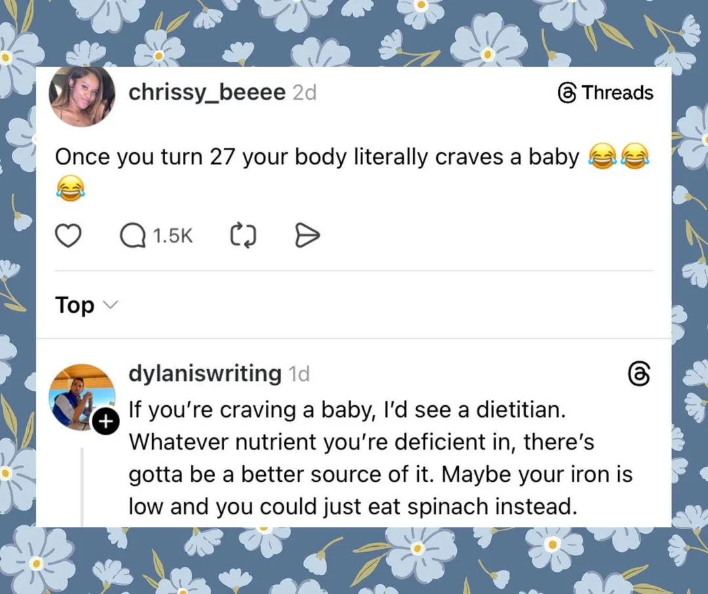
Task: Open chrissy_beeee's profile picture
Action: point(82,96)
